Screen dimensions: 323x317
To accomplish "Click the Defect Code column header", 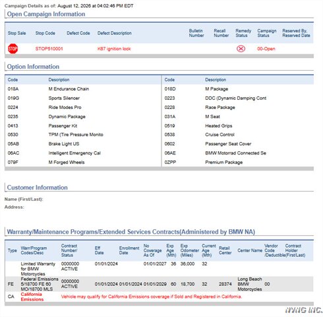I will (x=78, y=33).
